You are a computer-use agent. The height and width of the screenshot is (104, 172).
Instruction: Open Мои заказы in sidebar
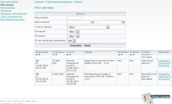tap(7, 5)
